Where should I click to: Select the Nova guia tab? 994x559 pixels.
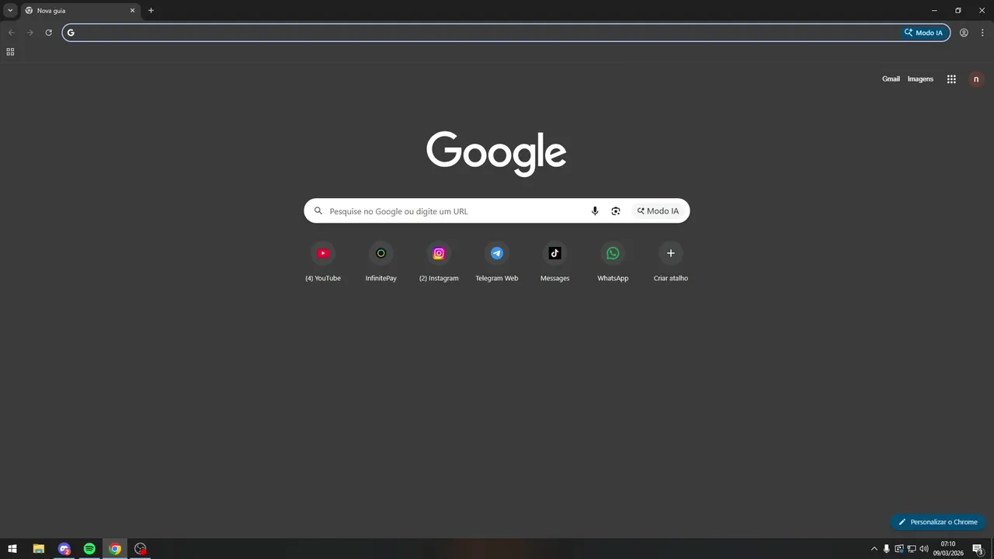click(x=80, y=11)
